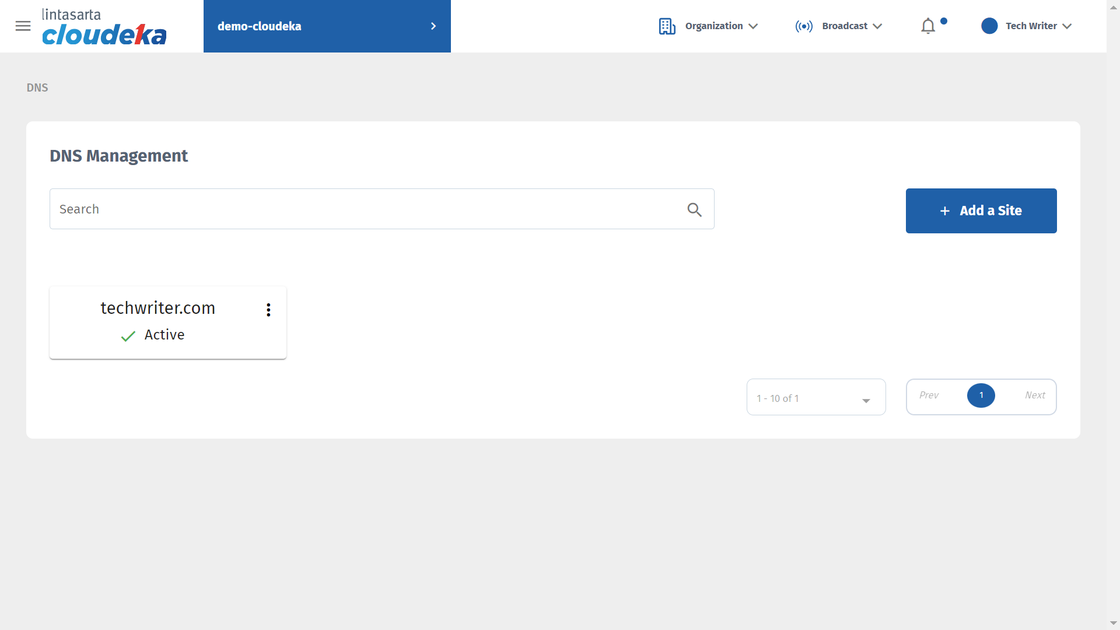
Task: Open the rows-per-page dropdown
Action: [x=816, y=398]
